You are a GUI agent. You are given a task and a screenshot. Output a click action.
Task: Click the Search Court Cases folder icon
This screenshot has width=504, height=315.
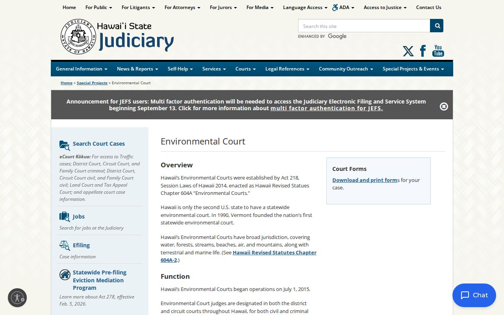click(65, 145)
